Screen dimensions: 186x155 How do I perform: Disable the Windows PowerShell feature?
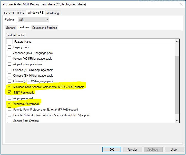pos(9,104)
